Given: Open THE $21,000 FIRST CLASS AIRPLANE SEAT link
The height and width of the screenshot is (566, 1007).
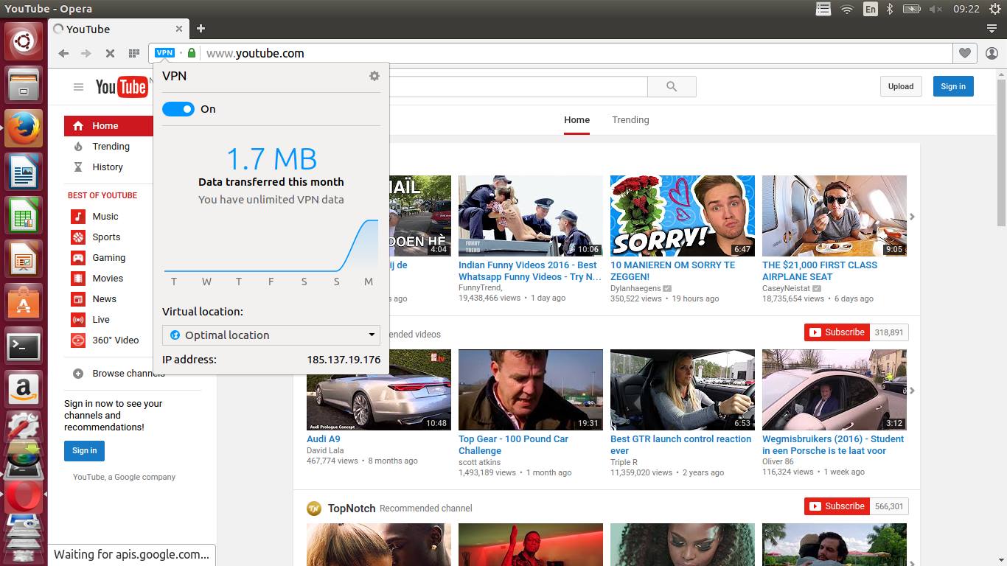Looking at the screenshot, I should coord(820,270).
